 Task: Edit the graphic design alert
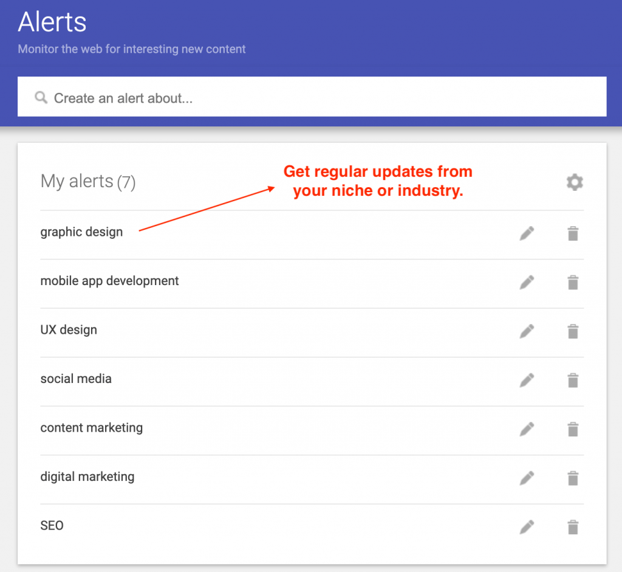[x=527, y=233]
